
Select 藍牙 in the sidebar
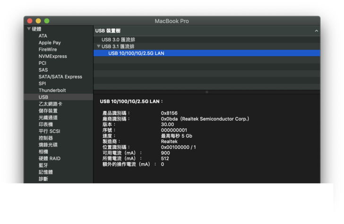(x=43, y=165)
